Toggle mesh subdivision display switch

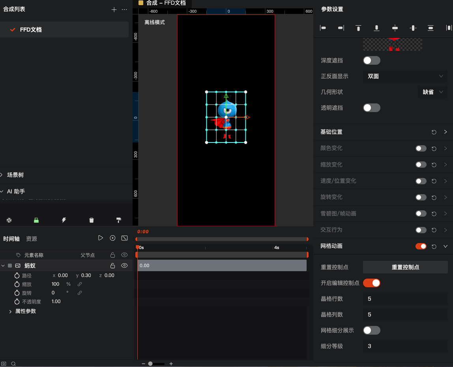click(x=372, y=330)
